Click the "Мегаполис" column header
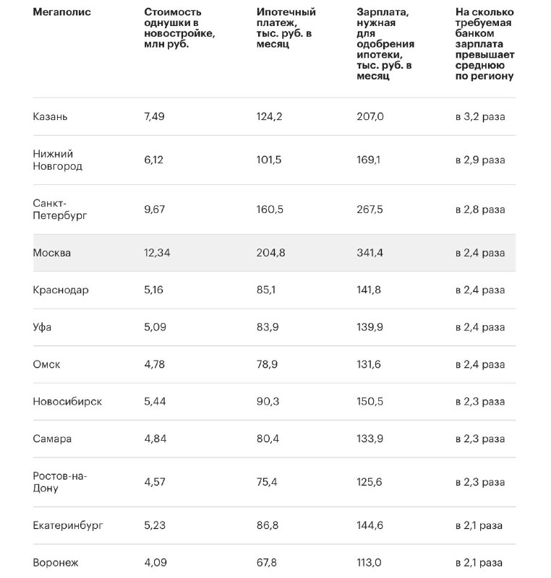Image resolution: width=551 pixels, height=578 pixels. (x=61, y=12)
